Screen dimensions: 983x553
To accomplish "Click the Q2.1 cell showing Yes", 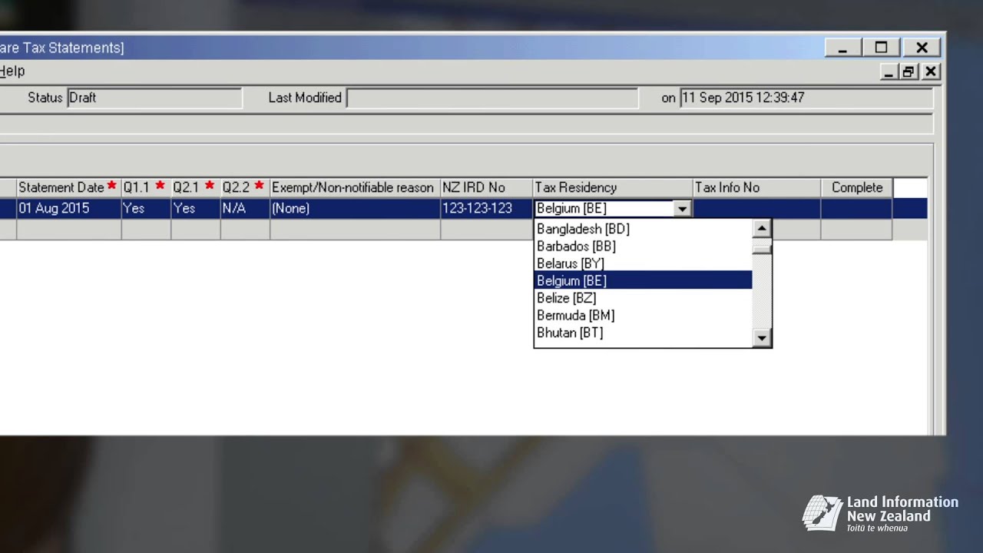I will coord(195,208).
